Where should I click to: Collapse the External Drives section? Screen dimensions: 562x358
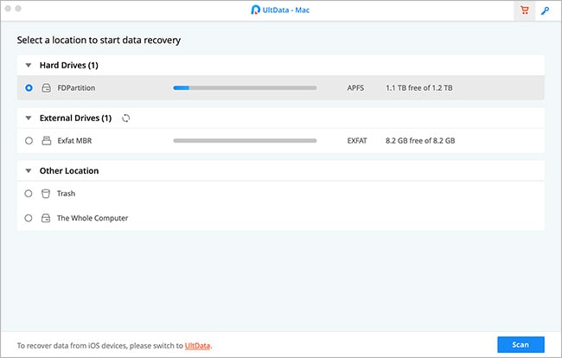pyautogui.click(x=29, y=118)
